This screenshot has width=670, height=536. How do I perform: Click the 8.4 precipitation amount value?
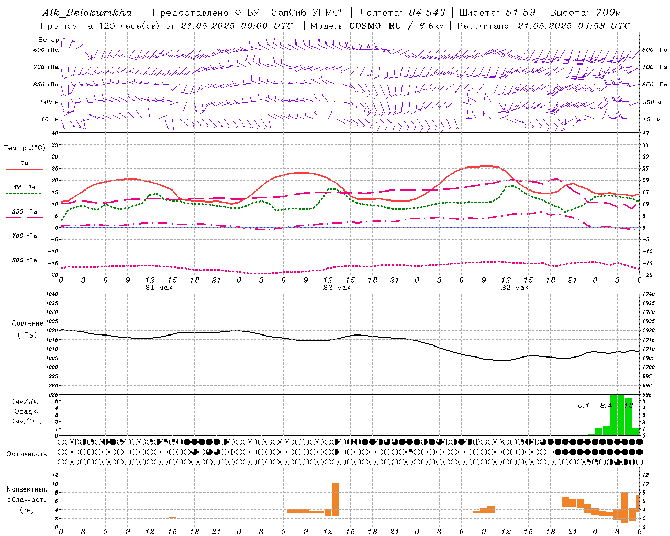tap(606, 406)
